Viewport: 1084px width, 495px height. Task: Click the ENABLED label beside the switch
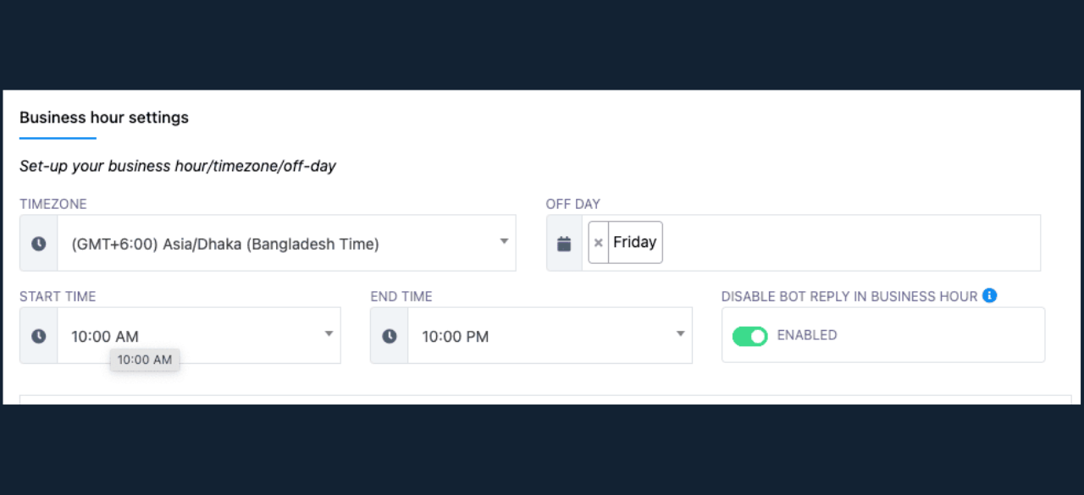807,335
